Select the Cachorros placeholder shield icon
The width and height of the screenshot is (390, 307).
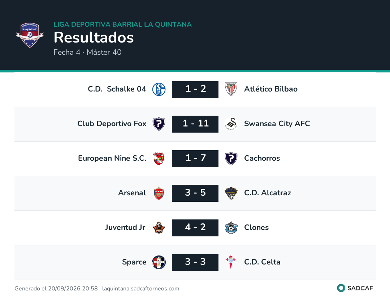[x=231, y=159]
